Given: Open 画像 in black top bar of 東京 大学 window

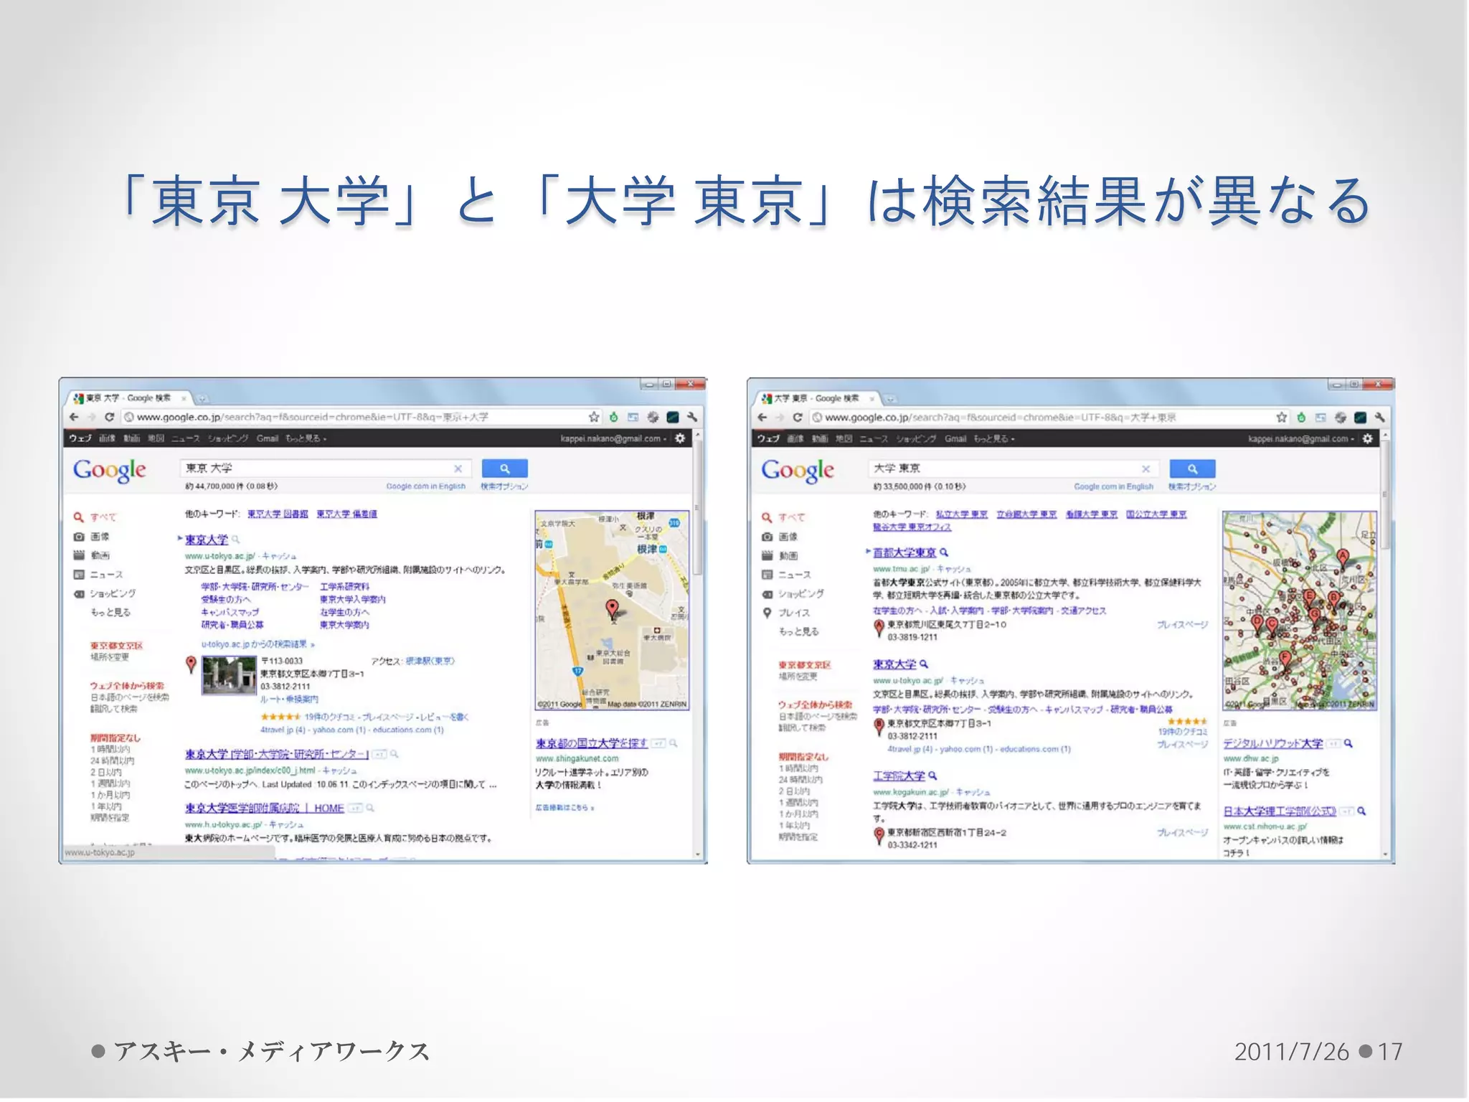Looking at the screenshot, I should (107, 438).
